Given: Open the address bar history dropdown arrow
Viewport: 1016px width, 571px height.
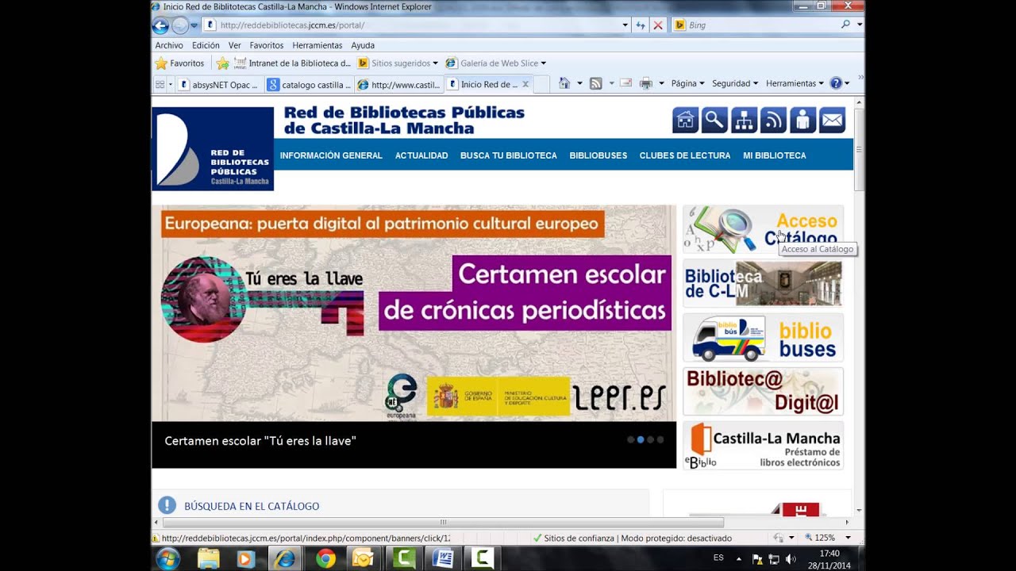Looking at the screenshot, I should [625, 25].
